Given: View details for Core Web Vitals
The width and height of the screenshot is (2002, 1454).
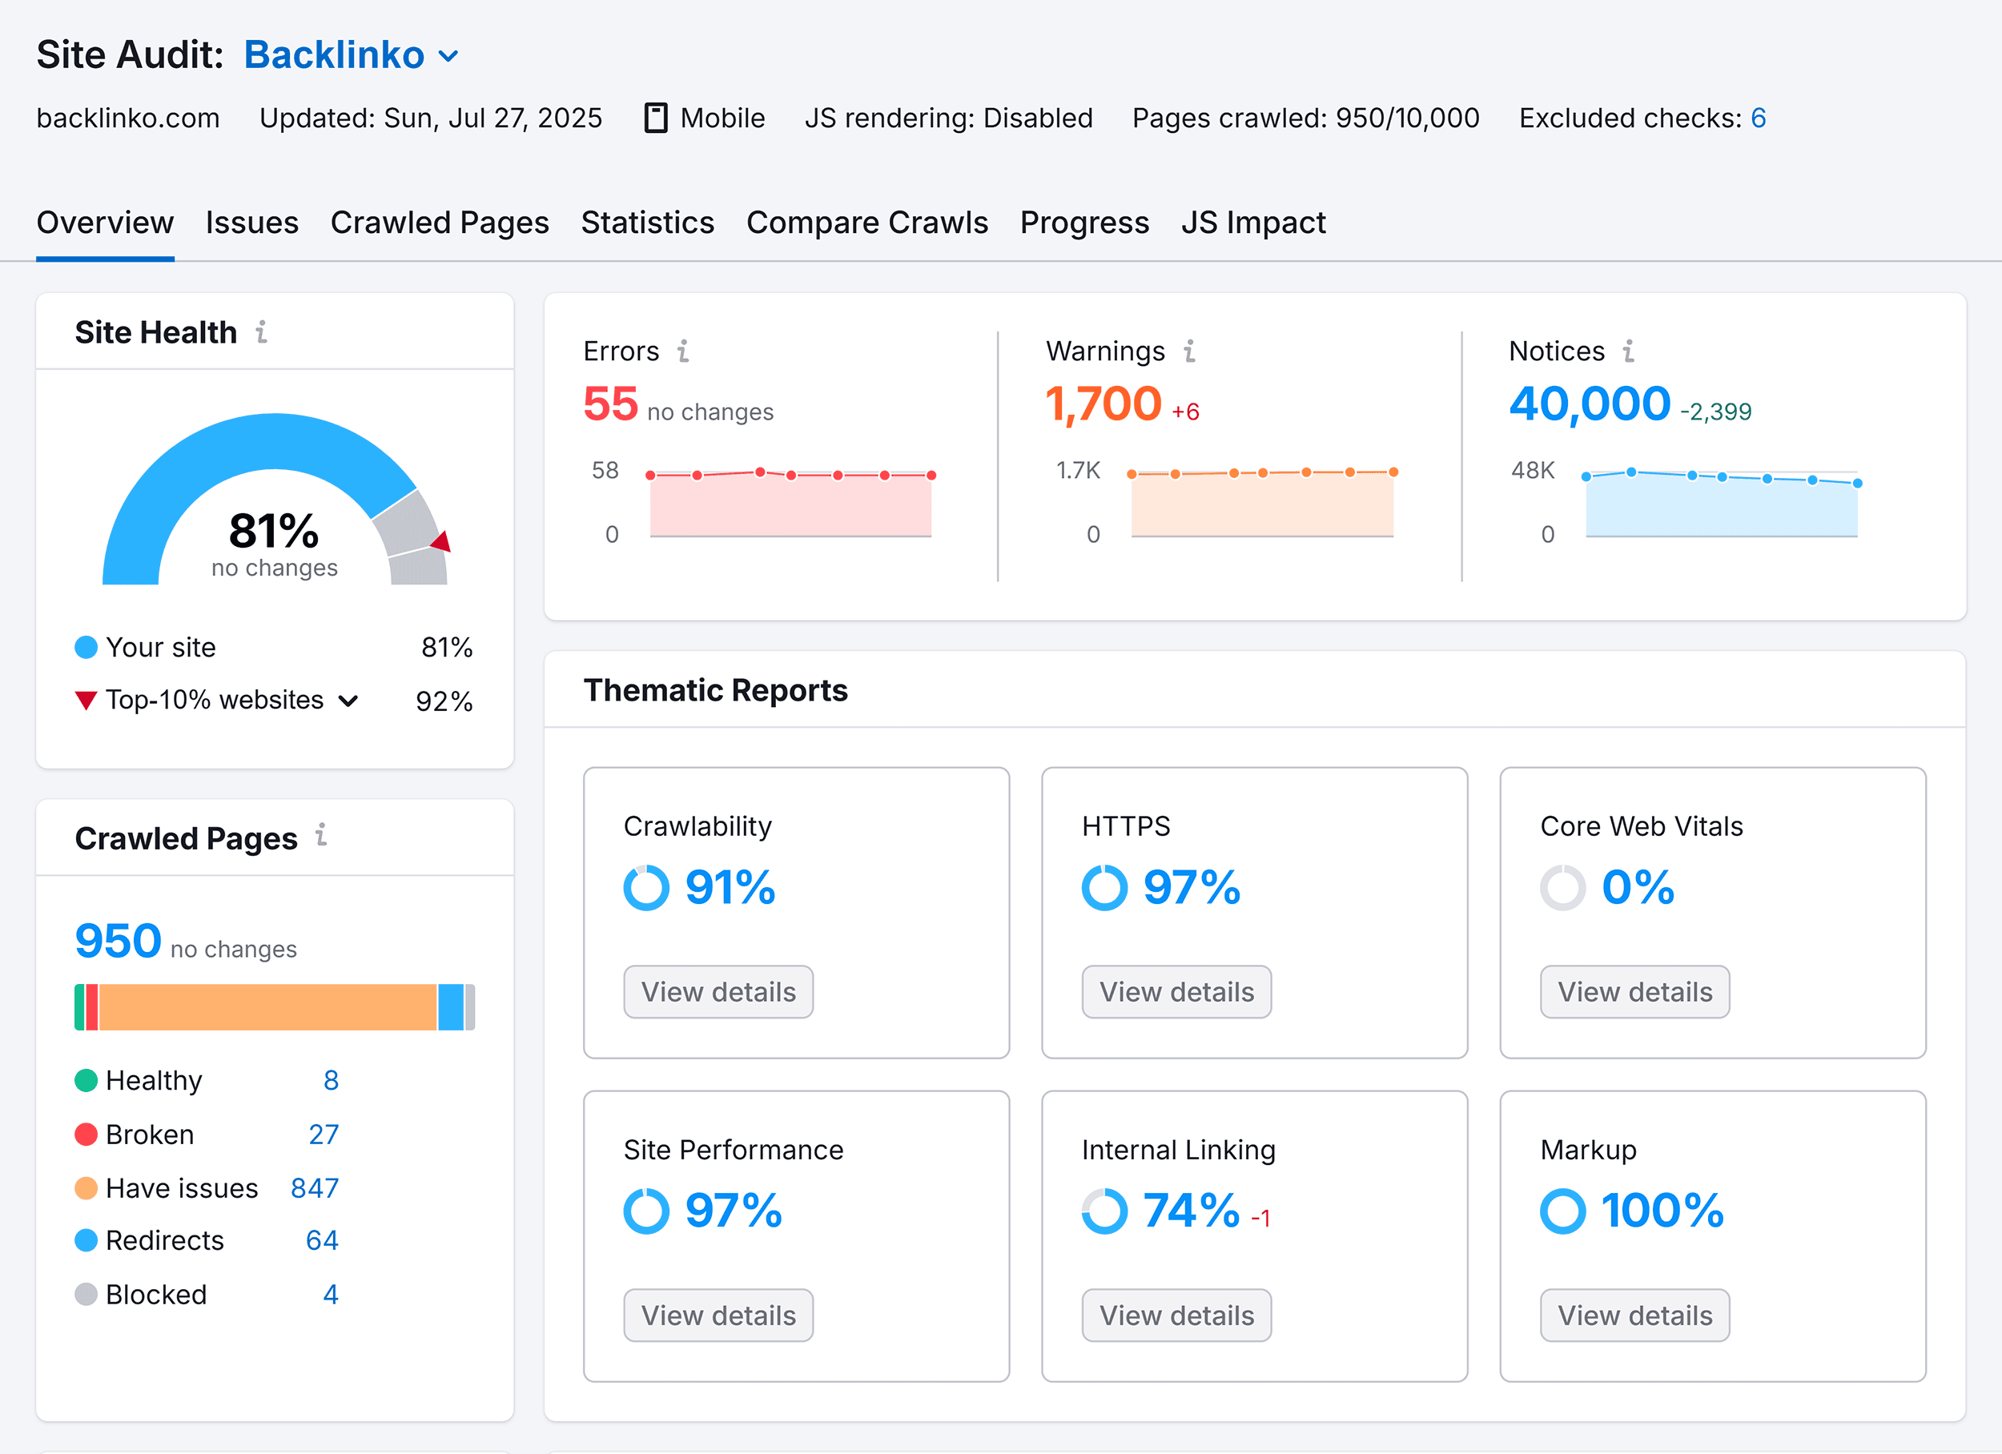Looking at the screenshot, I should [1634, 991].
